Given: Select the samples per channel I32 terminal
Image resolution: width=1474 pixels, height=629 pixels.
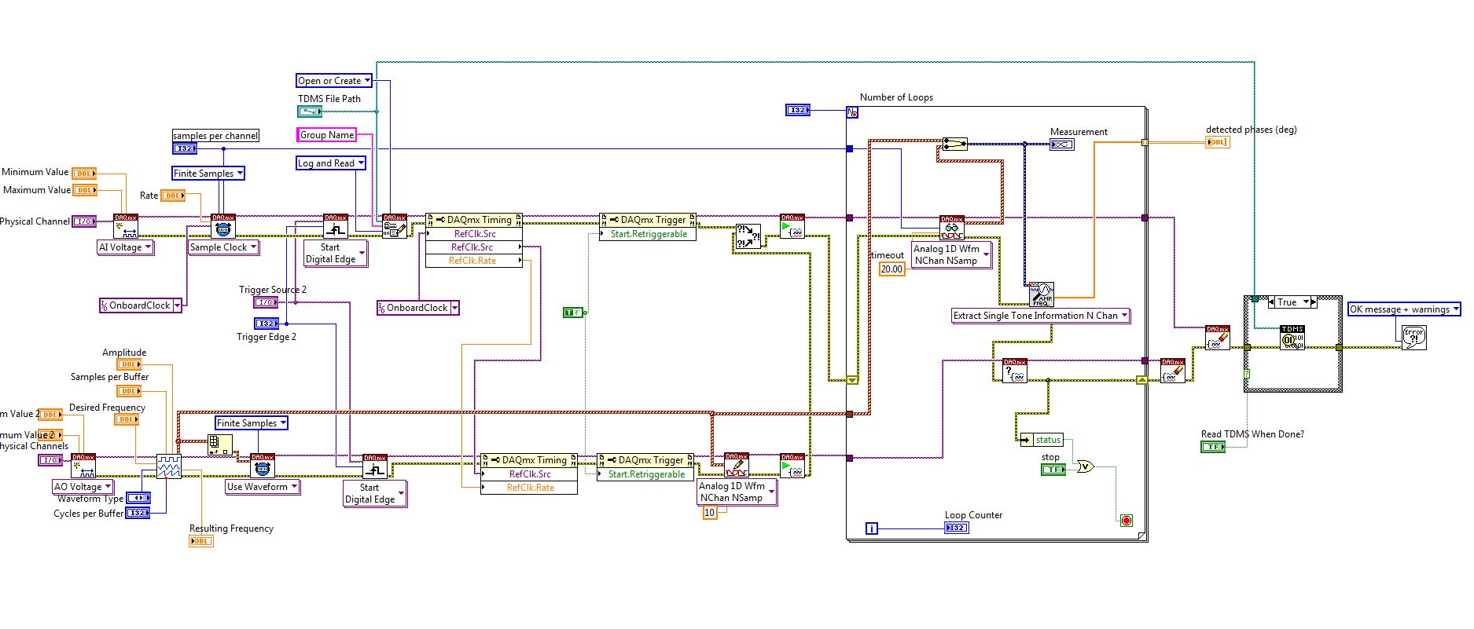Looking at the screenshot, I should pyautogui.click(x=184, y=148).
